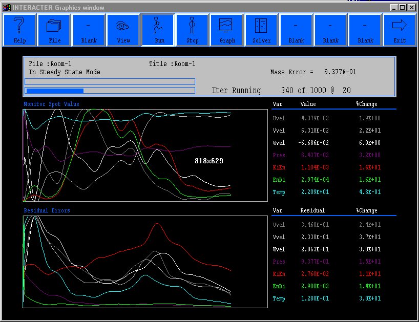The image size is (419, 322).
Task: Select the Pres residual 9.377E-01
Action: [315, 262]
